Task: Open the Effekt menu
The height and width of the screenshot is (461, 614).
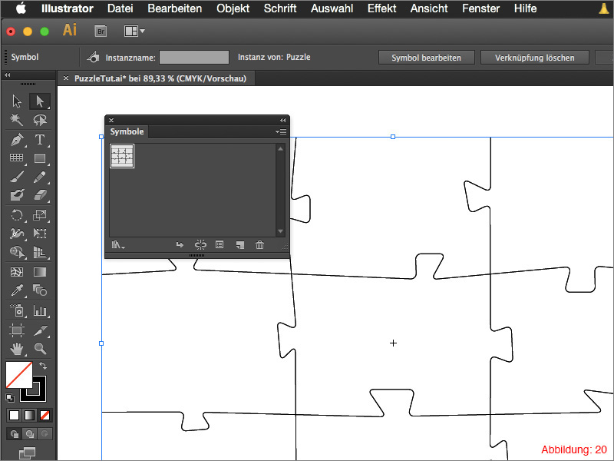Action: click(381, 8)
